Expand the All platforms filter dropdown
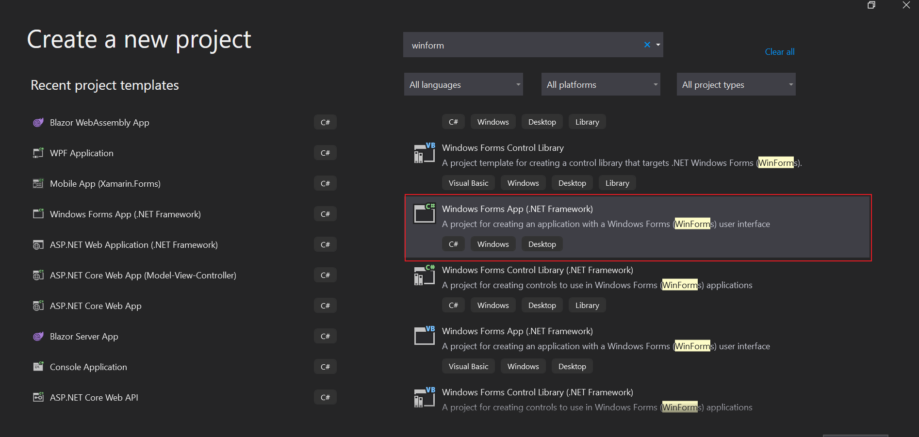Viewport: 919px width, 437px height. click(x=600, y=84)
